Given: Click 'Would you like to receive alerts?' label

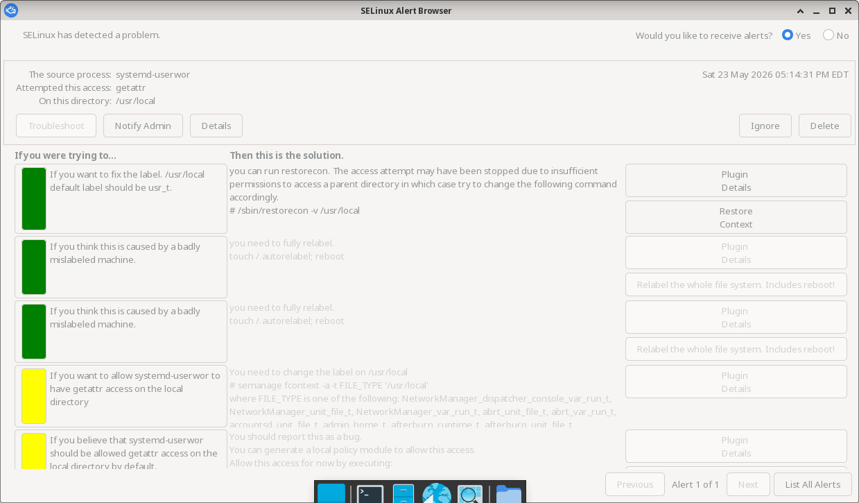Looking at the screenshot, I should point(704,35).
